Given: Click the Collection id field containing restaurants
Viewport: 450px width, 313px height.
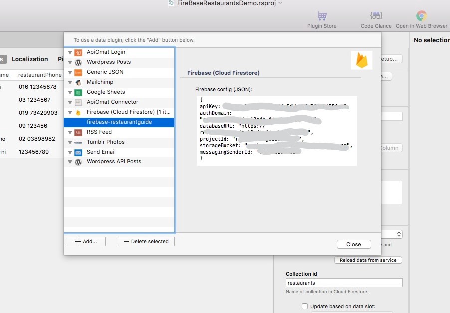Looking at the screenshot, I should pyautogui.click(x=344, y=283).
